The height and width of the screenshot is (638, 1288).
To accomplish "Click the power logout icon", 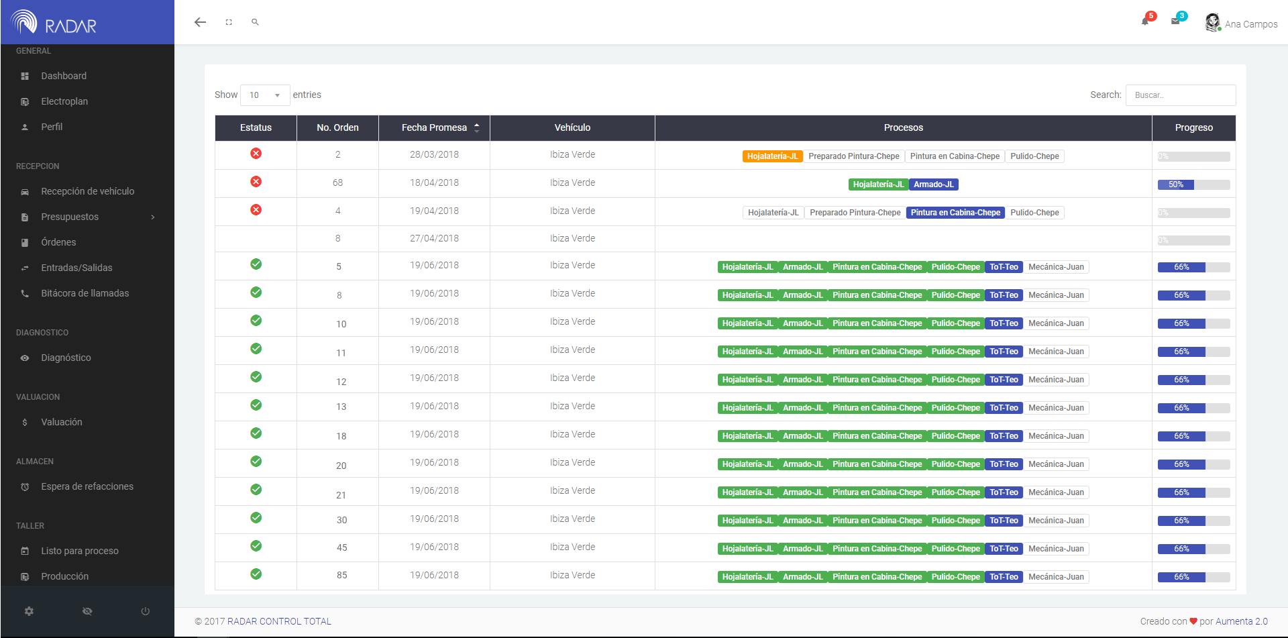I will point(145,611).
